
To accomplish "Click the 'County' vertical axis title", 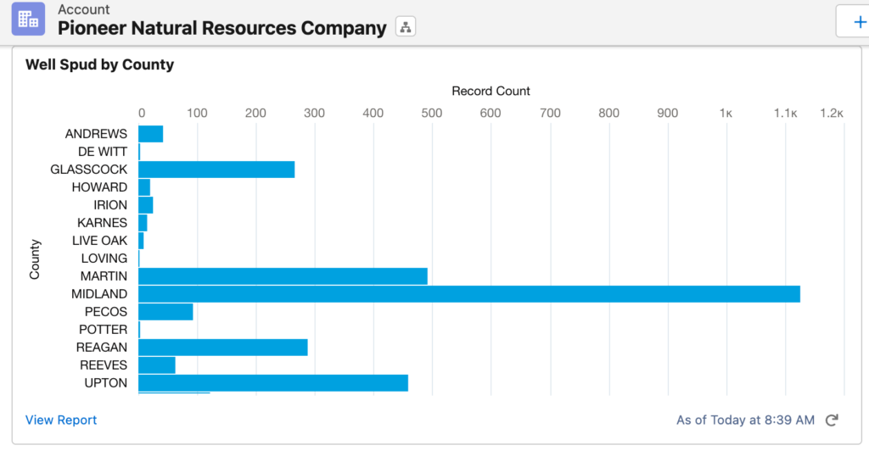I will point(34,259).
